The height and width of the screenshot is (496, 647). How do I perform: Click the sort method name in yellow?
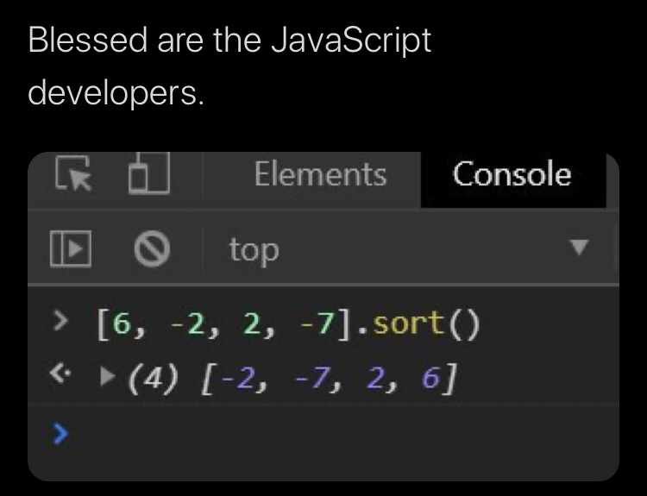tap(407, 323)
